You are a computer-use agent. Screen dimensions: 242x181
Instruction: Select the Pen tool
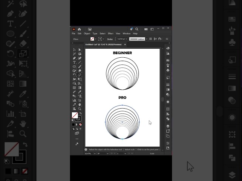click(x=74, y=58)
